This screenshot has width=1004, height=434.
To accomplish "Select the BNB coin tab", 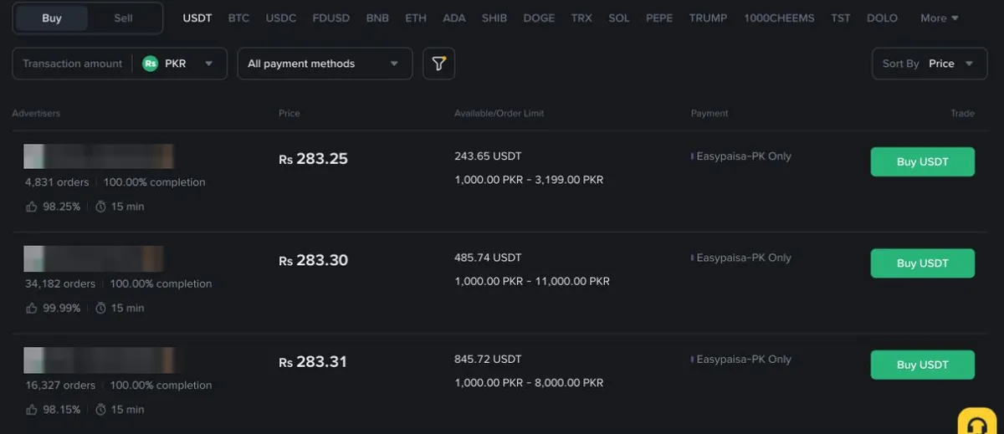I will pos(377,18).
